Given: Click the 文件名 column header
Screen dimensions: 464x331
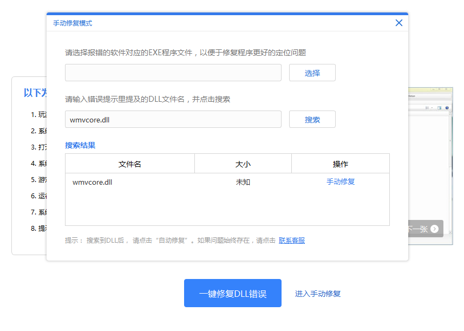Looking at the screenshot, I should pyautogui.click(x=129, y=164).
